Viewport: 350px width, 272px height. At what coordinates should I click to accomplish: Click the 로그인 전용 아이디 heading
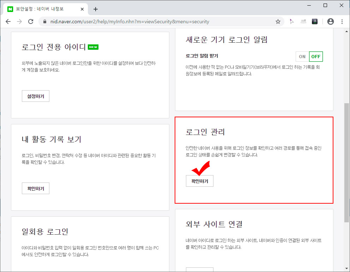tap(54, 47)
